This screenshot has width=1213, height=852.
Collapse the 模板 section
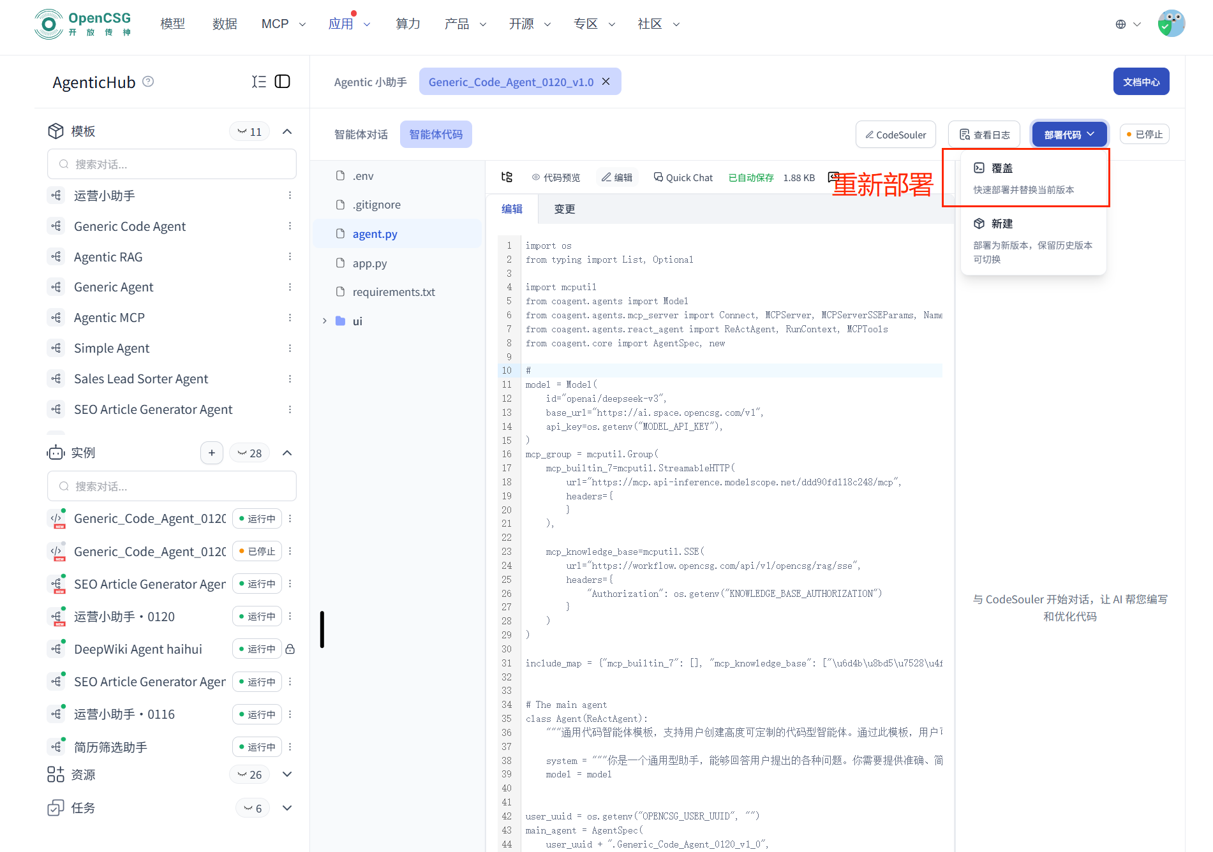(287, 131)
